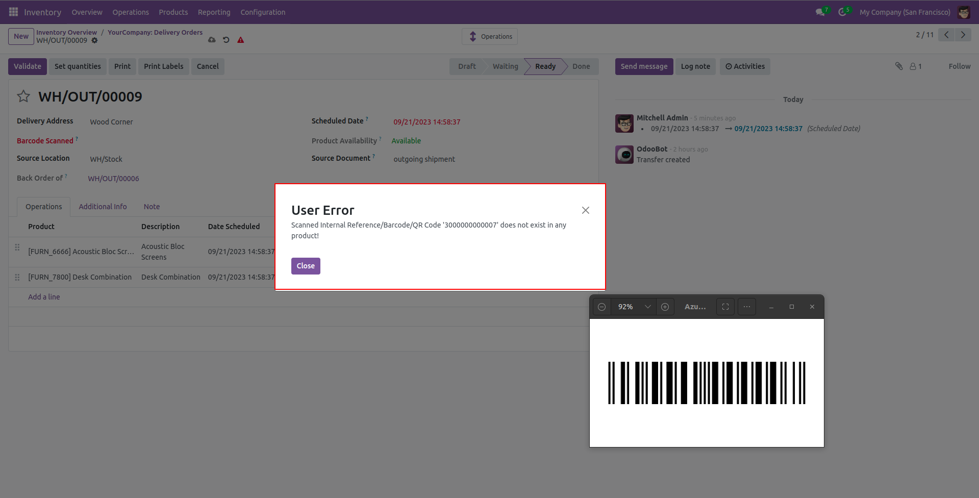Click the Print button
This screenshot has width=979, height=498.
pos(122,66)
